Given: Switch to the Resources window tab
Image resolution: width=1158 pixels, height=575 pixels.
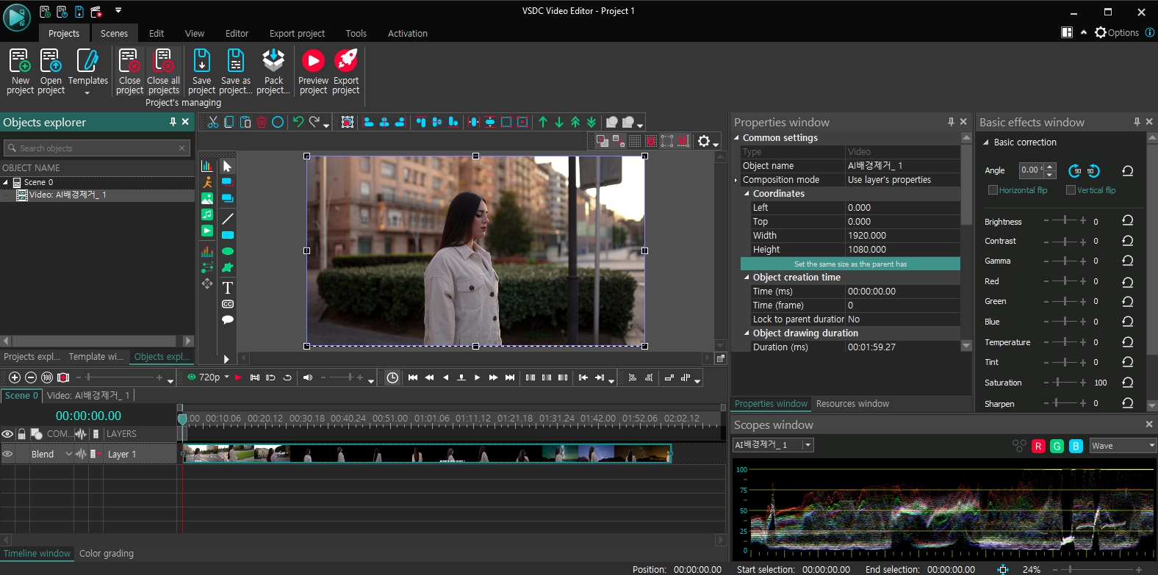Looking at the screenshot, I should [852, 404].
